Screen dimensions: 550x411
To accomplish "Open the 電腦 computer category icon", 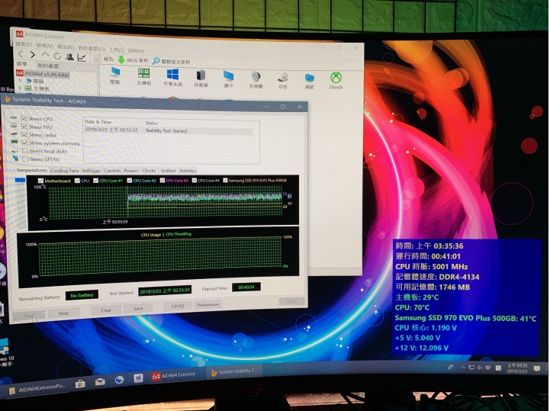I will [114, 75].
